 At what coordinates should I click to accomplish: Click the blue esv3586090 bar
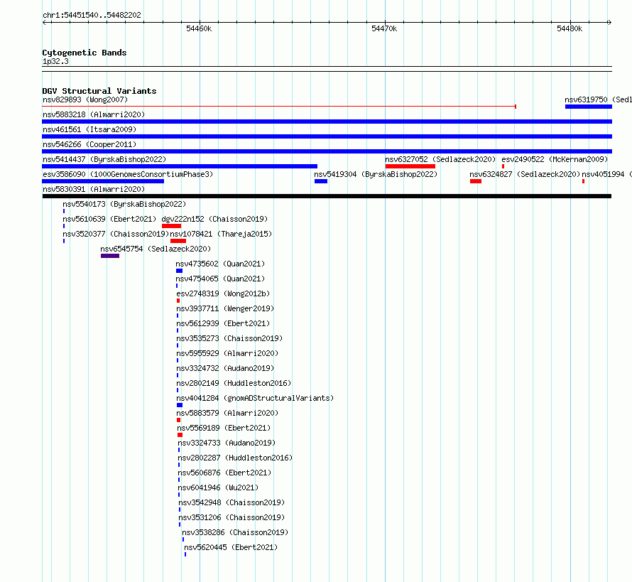click(103, 181)
